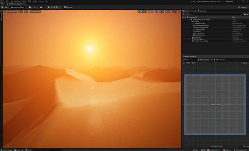Open the Content Browser toolbar icon
The image size is (249, 151).
(7, 7)
